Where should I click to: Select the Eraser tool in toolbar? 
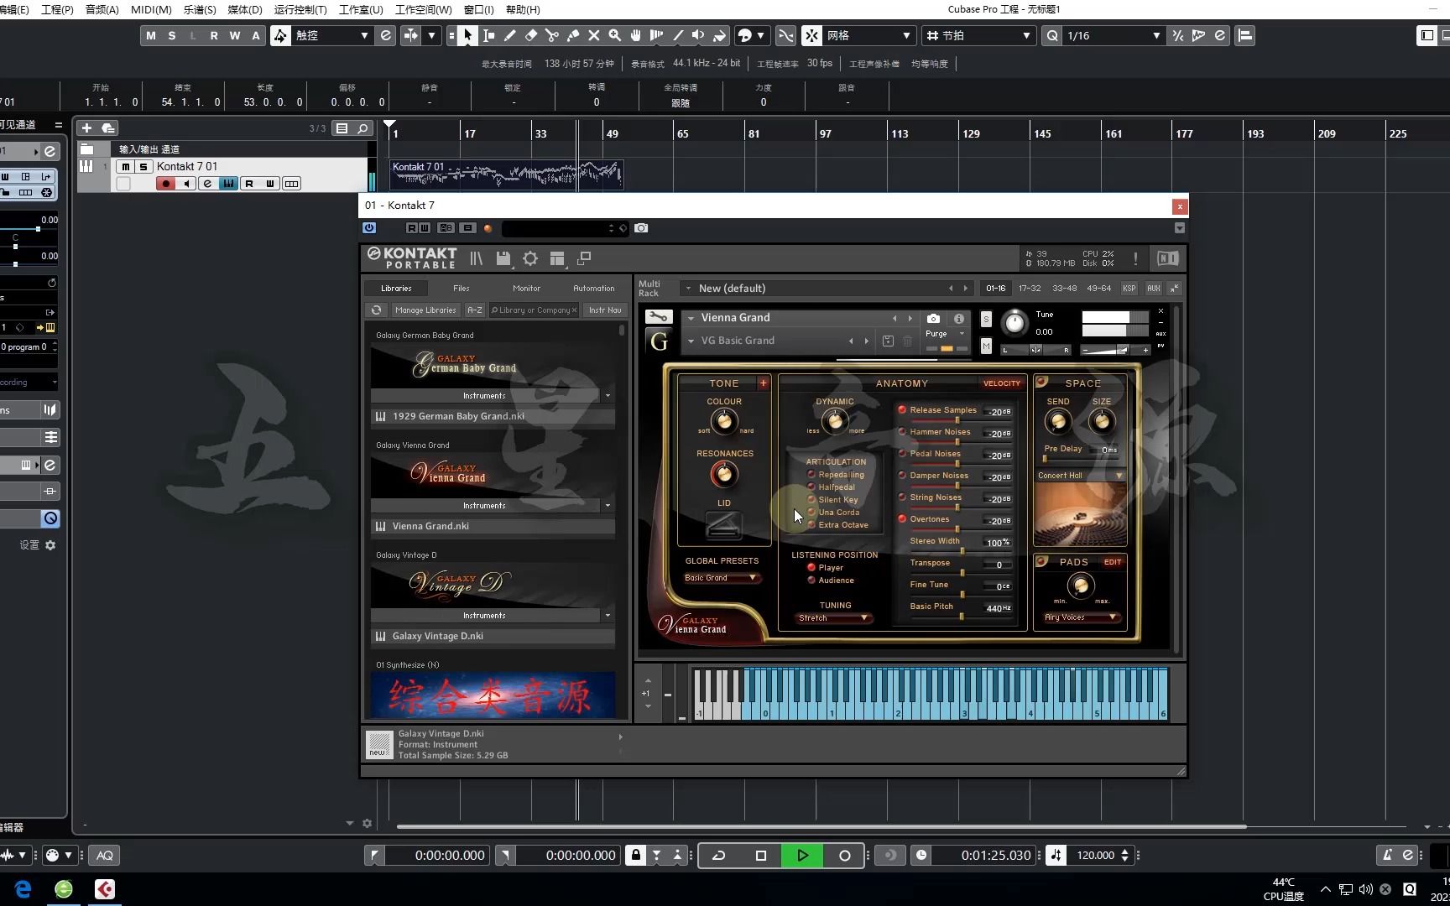(530, 35)
